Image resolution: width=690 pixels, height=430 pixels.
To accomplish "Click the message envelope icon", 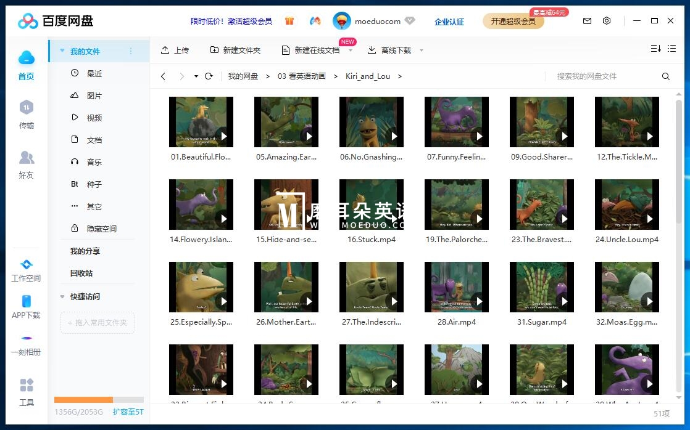I will pos(587,20).
